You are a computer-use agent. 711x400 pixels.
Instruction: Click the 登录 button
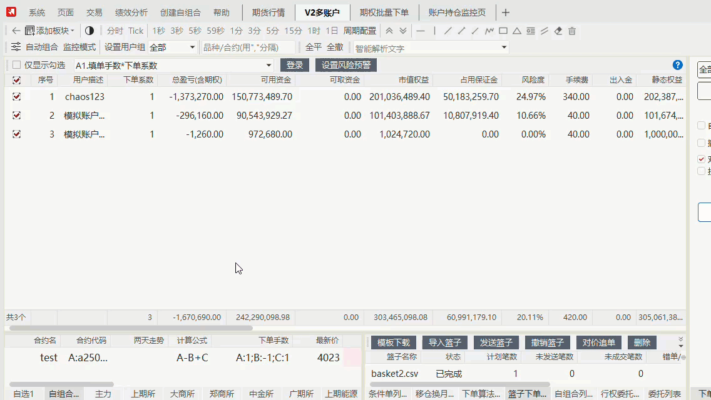[294, 64]
